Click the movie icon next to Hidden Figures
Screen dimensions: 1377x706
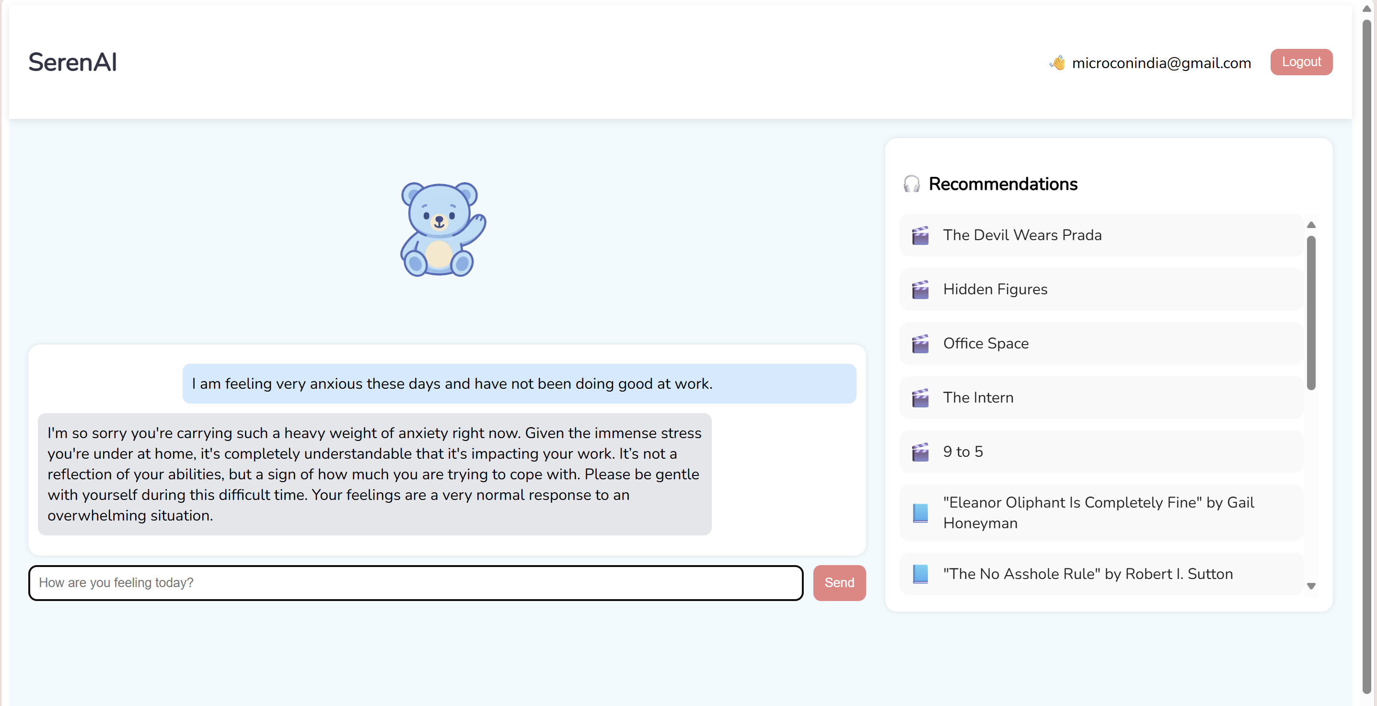coord(920,289)
